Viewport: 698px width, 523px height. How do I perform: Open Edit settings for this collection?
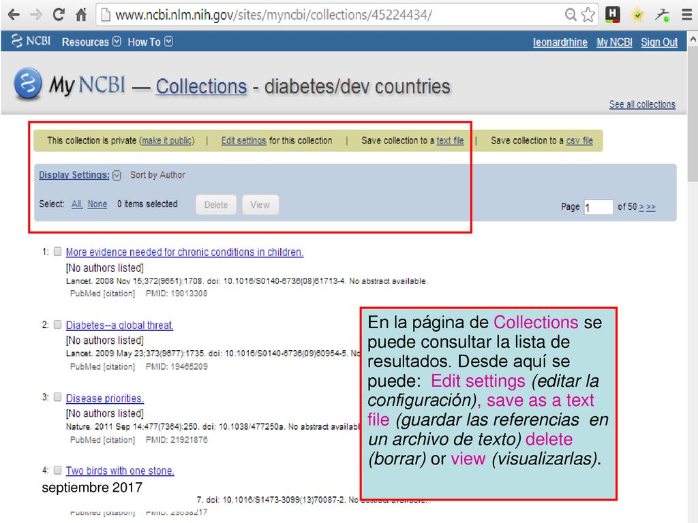click(x=243, y=140)
